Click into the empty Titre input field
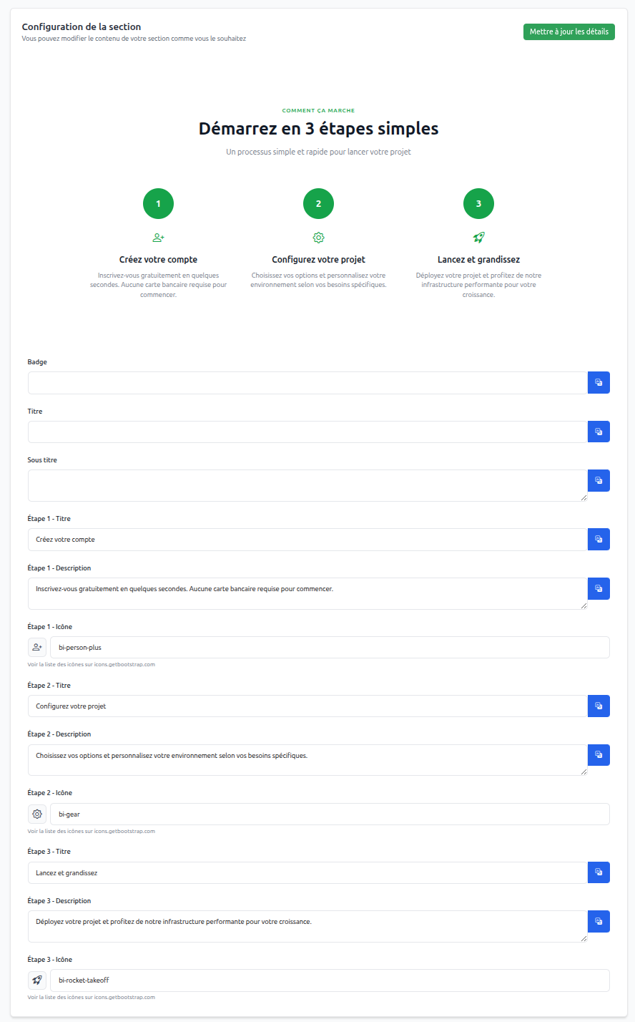Image resolution: width=635 pixels, height=1022 pixels. click(307, 432)
